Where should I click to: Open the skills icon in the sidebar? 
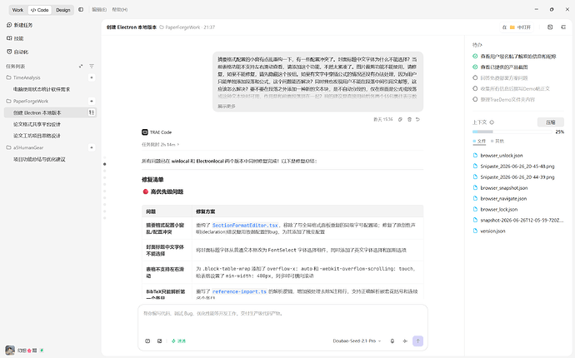tap(9, 38)
